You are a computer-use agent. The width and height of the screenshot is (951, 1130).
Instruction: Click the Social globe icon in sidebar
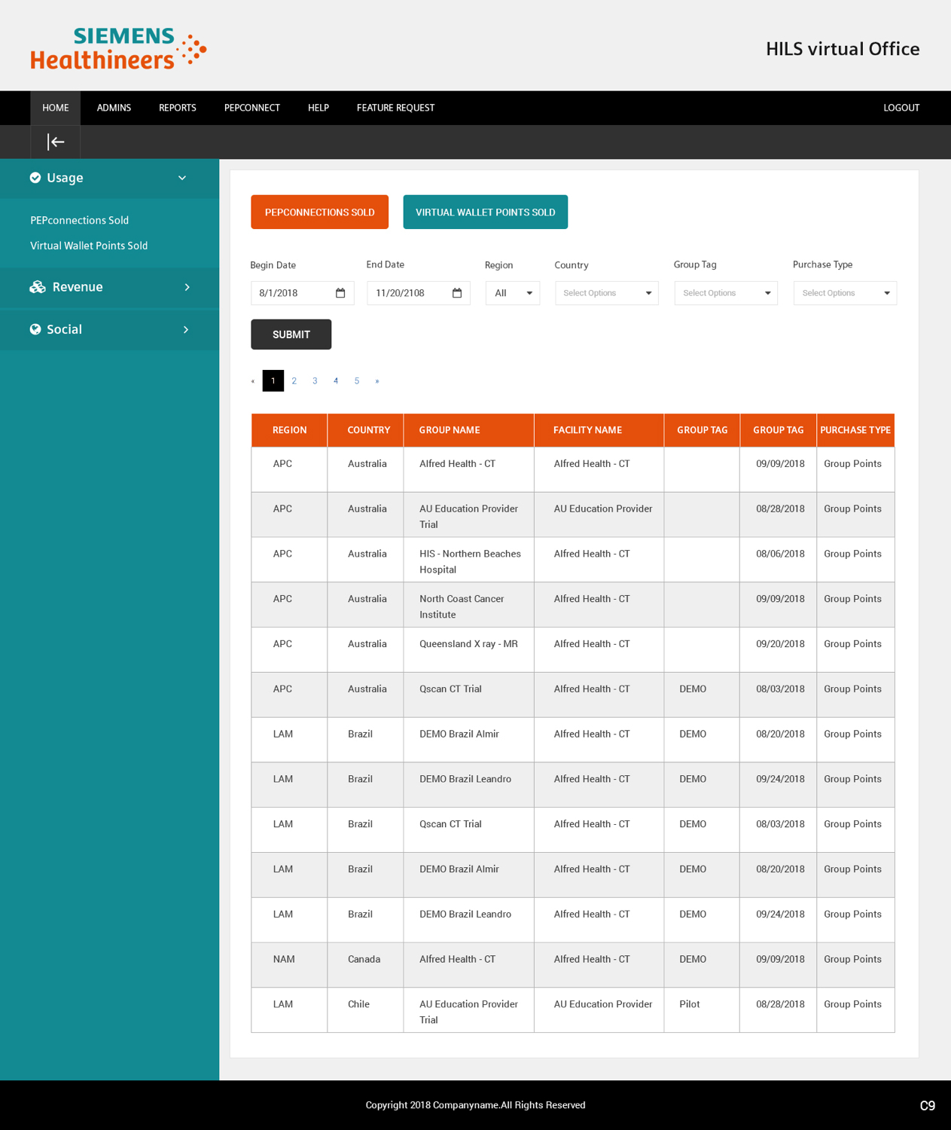point(35,329)
